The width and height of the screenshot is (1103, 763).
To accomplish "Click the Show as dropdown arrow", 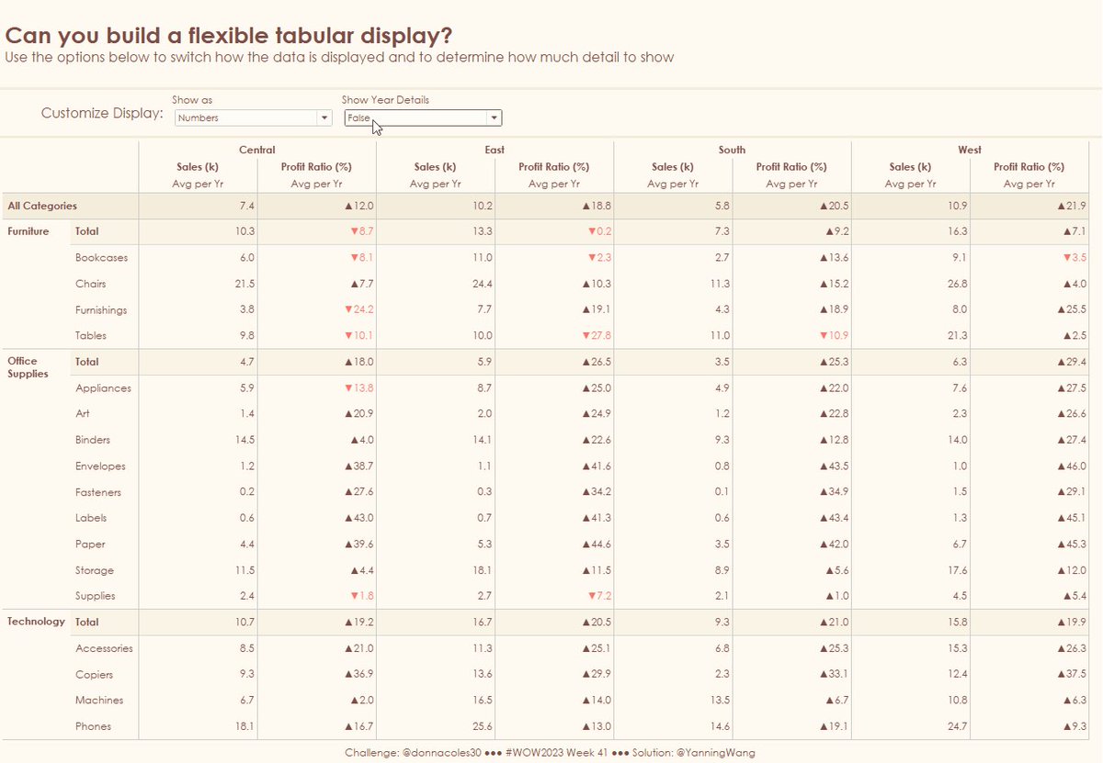I will coord(324,118).
